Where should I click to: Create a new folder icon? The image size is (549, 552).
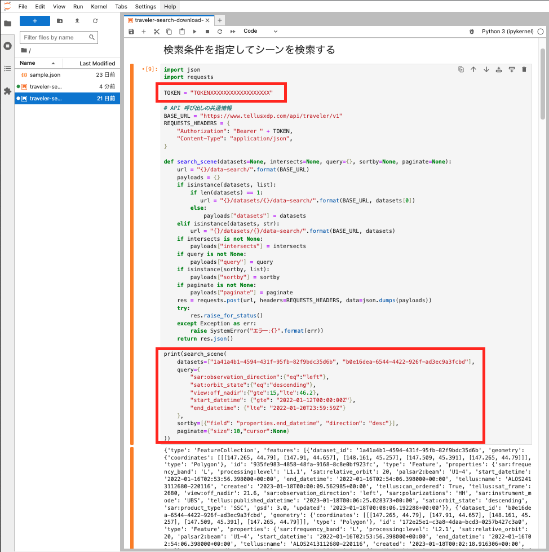click(60, 21)
